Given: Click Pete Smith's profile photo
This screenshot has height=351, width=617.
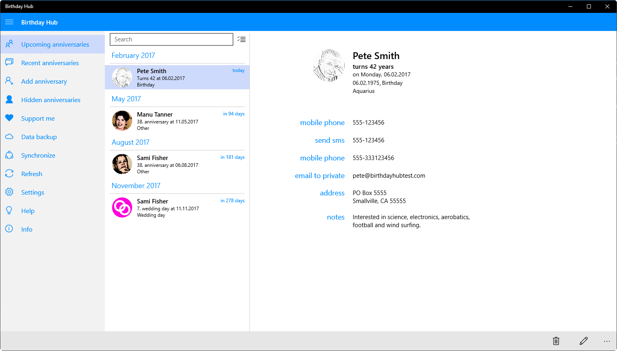Looking at the screenshot, I should pos(329,65).
